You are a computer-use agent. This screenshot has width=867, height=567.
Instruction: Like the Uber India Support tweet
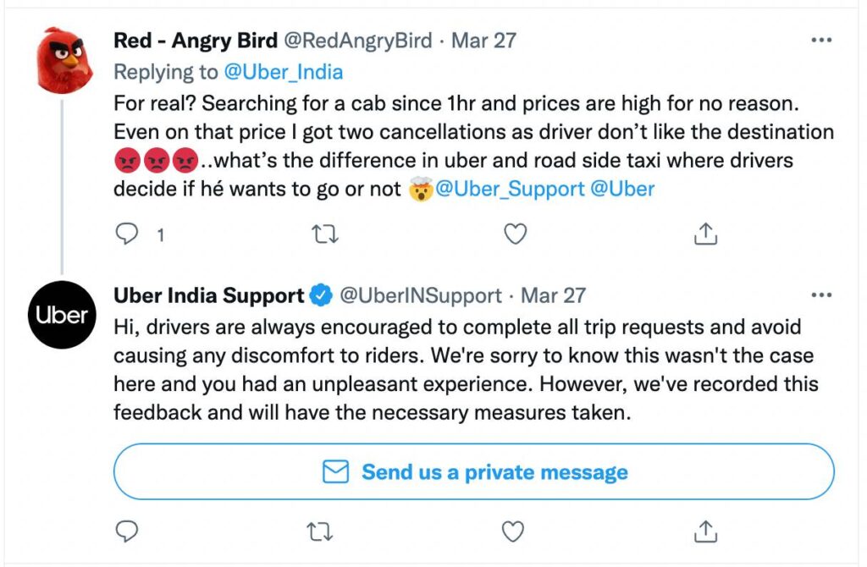513,531
